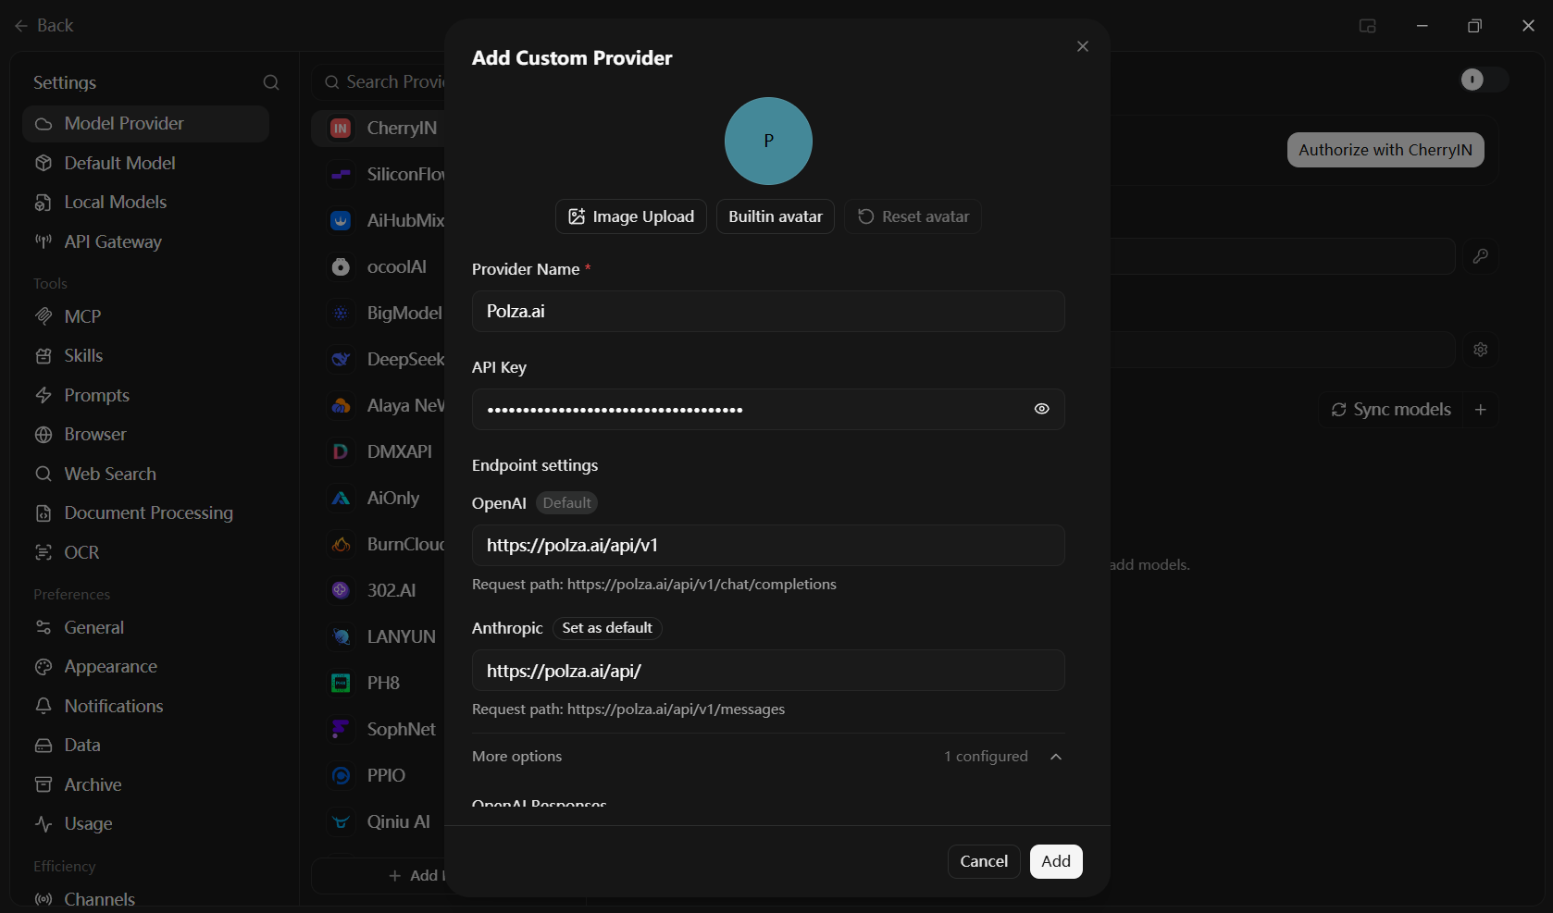Viewport: 1553px width, 913px height.
Task: Confirm with the Add button
Action: 1056,861
